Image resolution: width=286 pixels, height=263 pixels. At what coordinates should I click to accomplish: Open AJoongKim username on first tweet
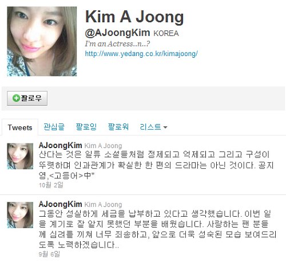(60, 145)
